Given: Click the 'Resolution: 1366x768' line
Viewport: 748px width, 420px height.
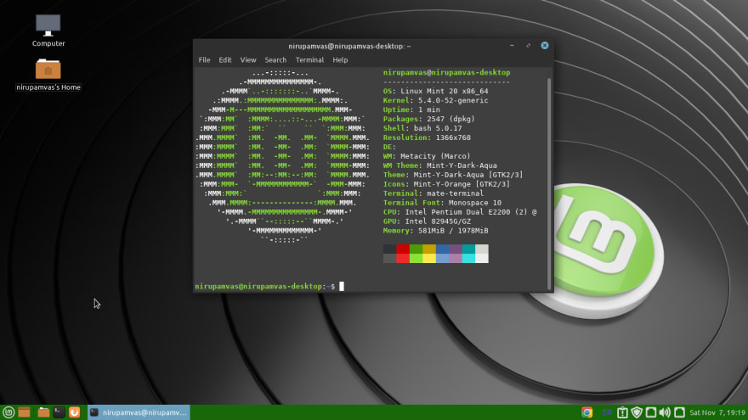Looking at the screenshot, I should [x=427, y=137].
